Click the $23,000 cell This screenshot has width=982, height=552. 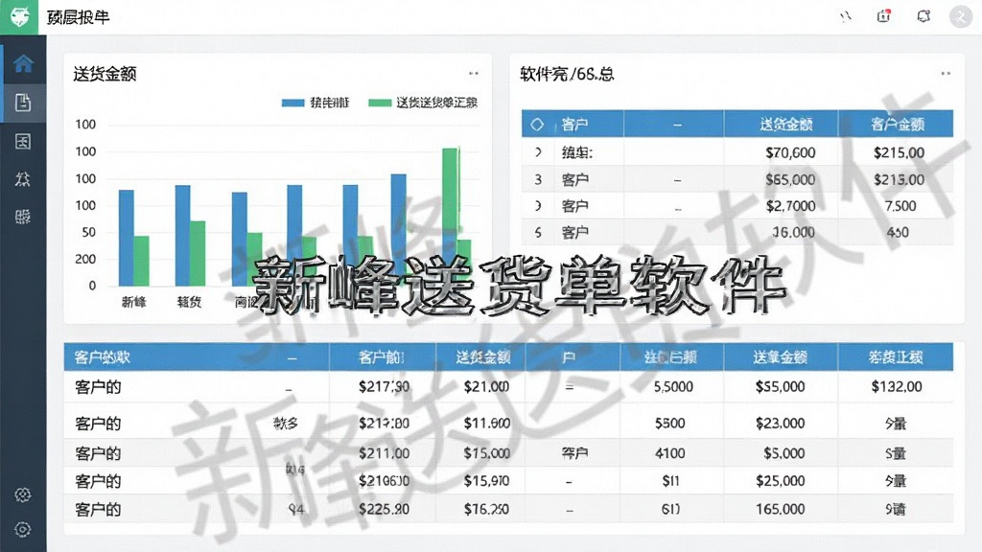pos(780,424)
